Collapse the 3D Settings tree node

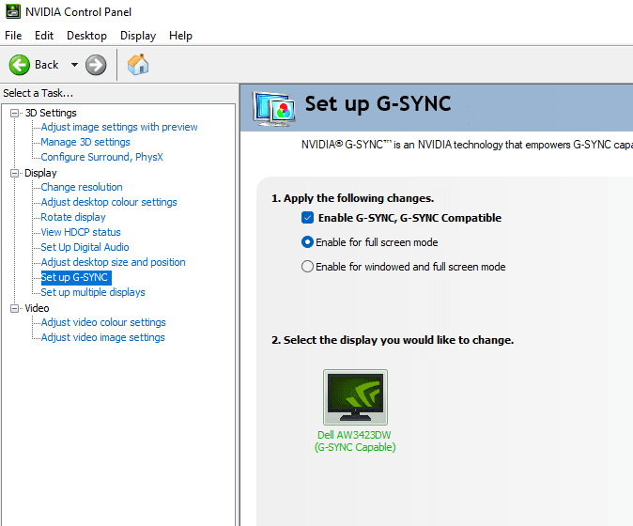(x=14, y=113)
